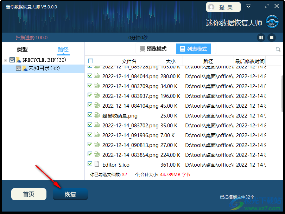
Task: Select file name 蜂巢收纳盒.png
Action: [120, 116]
